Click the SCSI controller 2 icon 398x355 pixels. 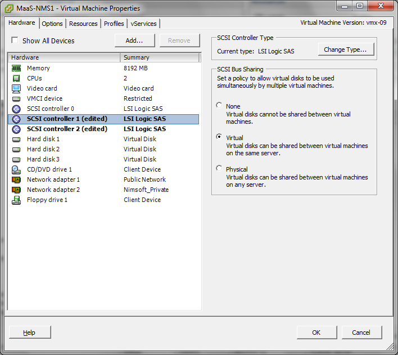pyautogui.click(x=16, y=129)
